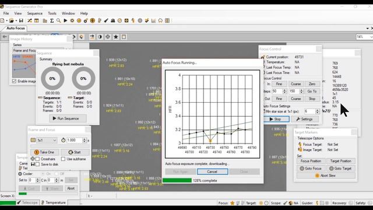Cancel the running auto focus

point(212,171)
